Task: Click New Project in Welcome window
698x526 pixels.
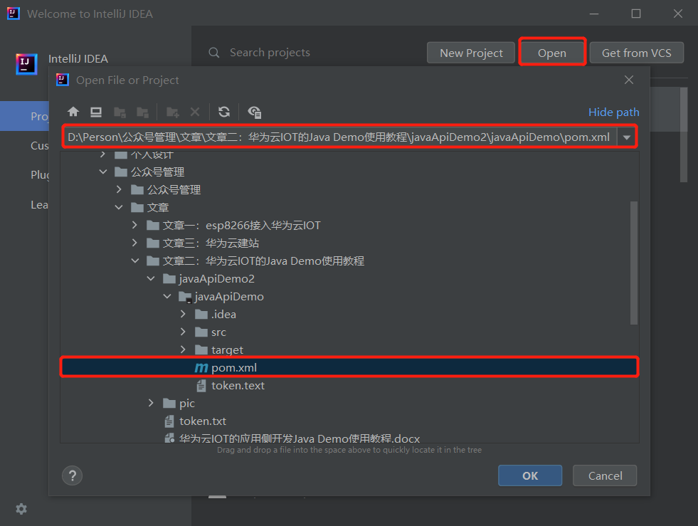Action: point(471,53)
